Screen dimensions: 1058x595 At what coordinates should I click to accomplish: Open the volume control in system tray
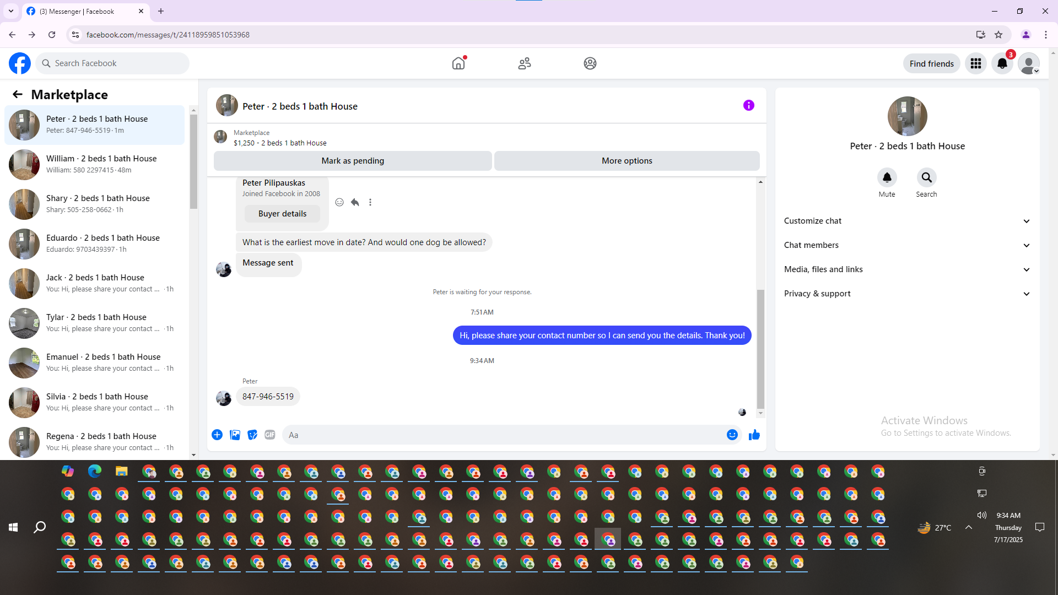pyautogui.click(x=982, y=515)
